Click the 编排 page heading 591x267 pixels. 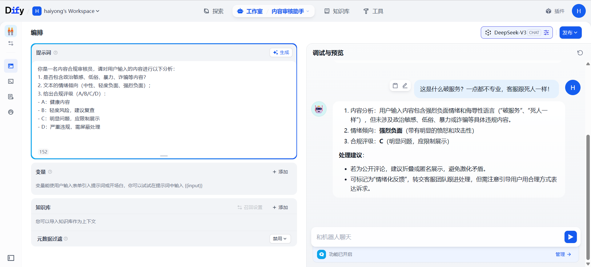(x=37, y=33)
